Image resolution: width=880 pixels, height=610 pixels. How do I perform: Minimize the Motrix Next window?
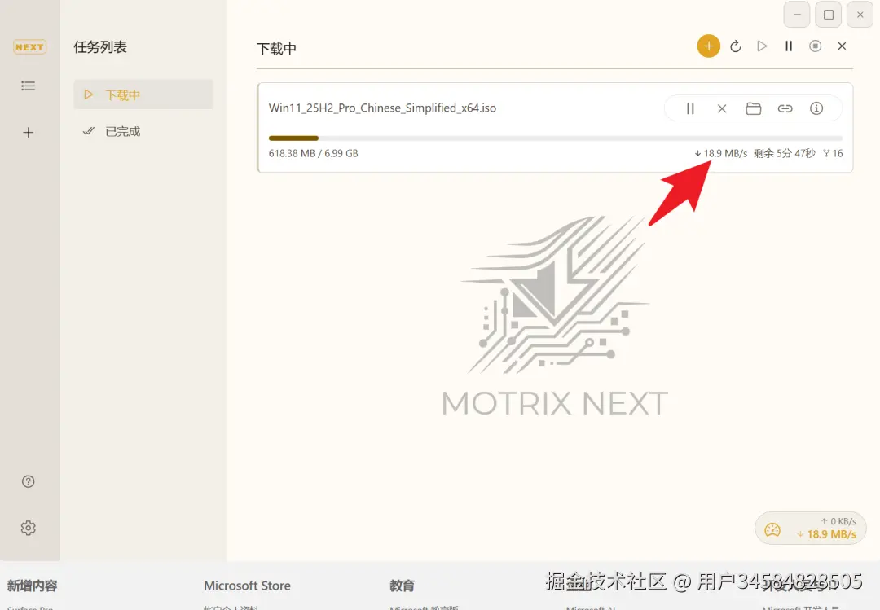click(796, 15)
